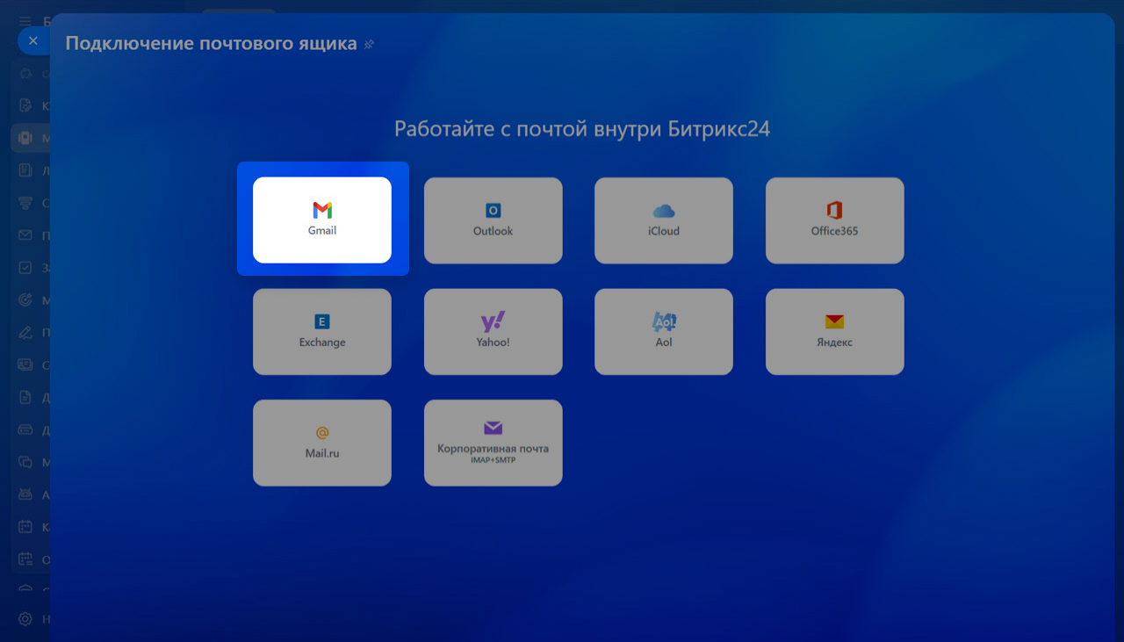This screenshot has height=642, width=1124.
Task: Close the mailbox connection panel with the X
Action: [x=33, y=40]
